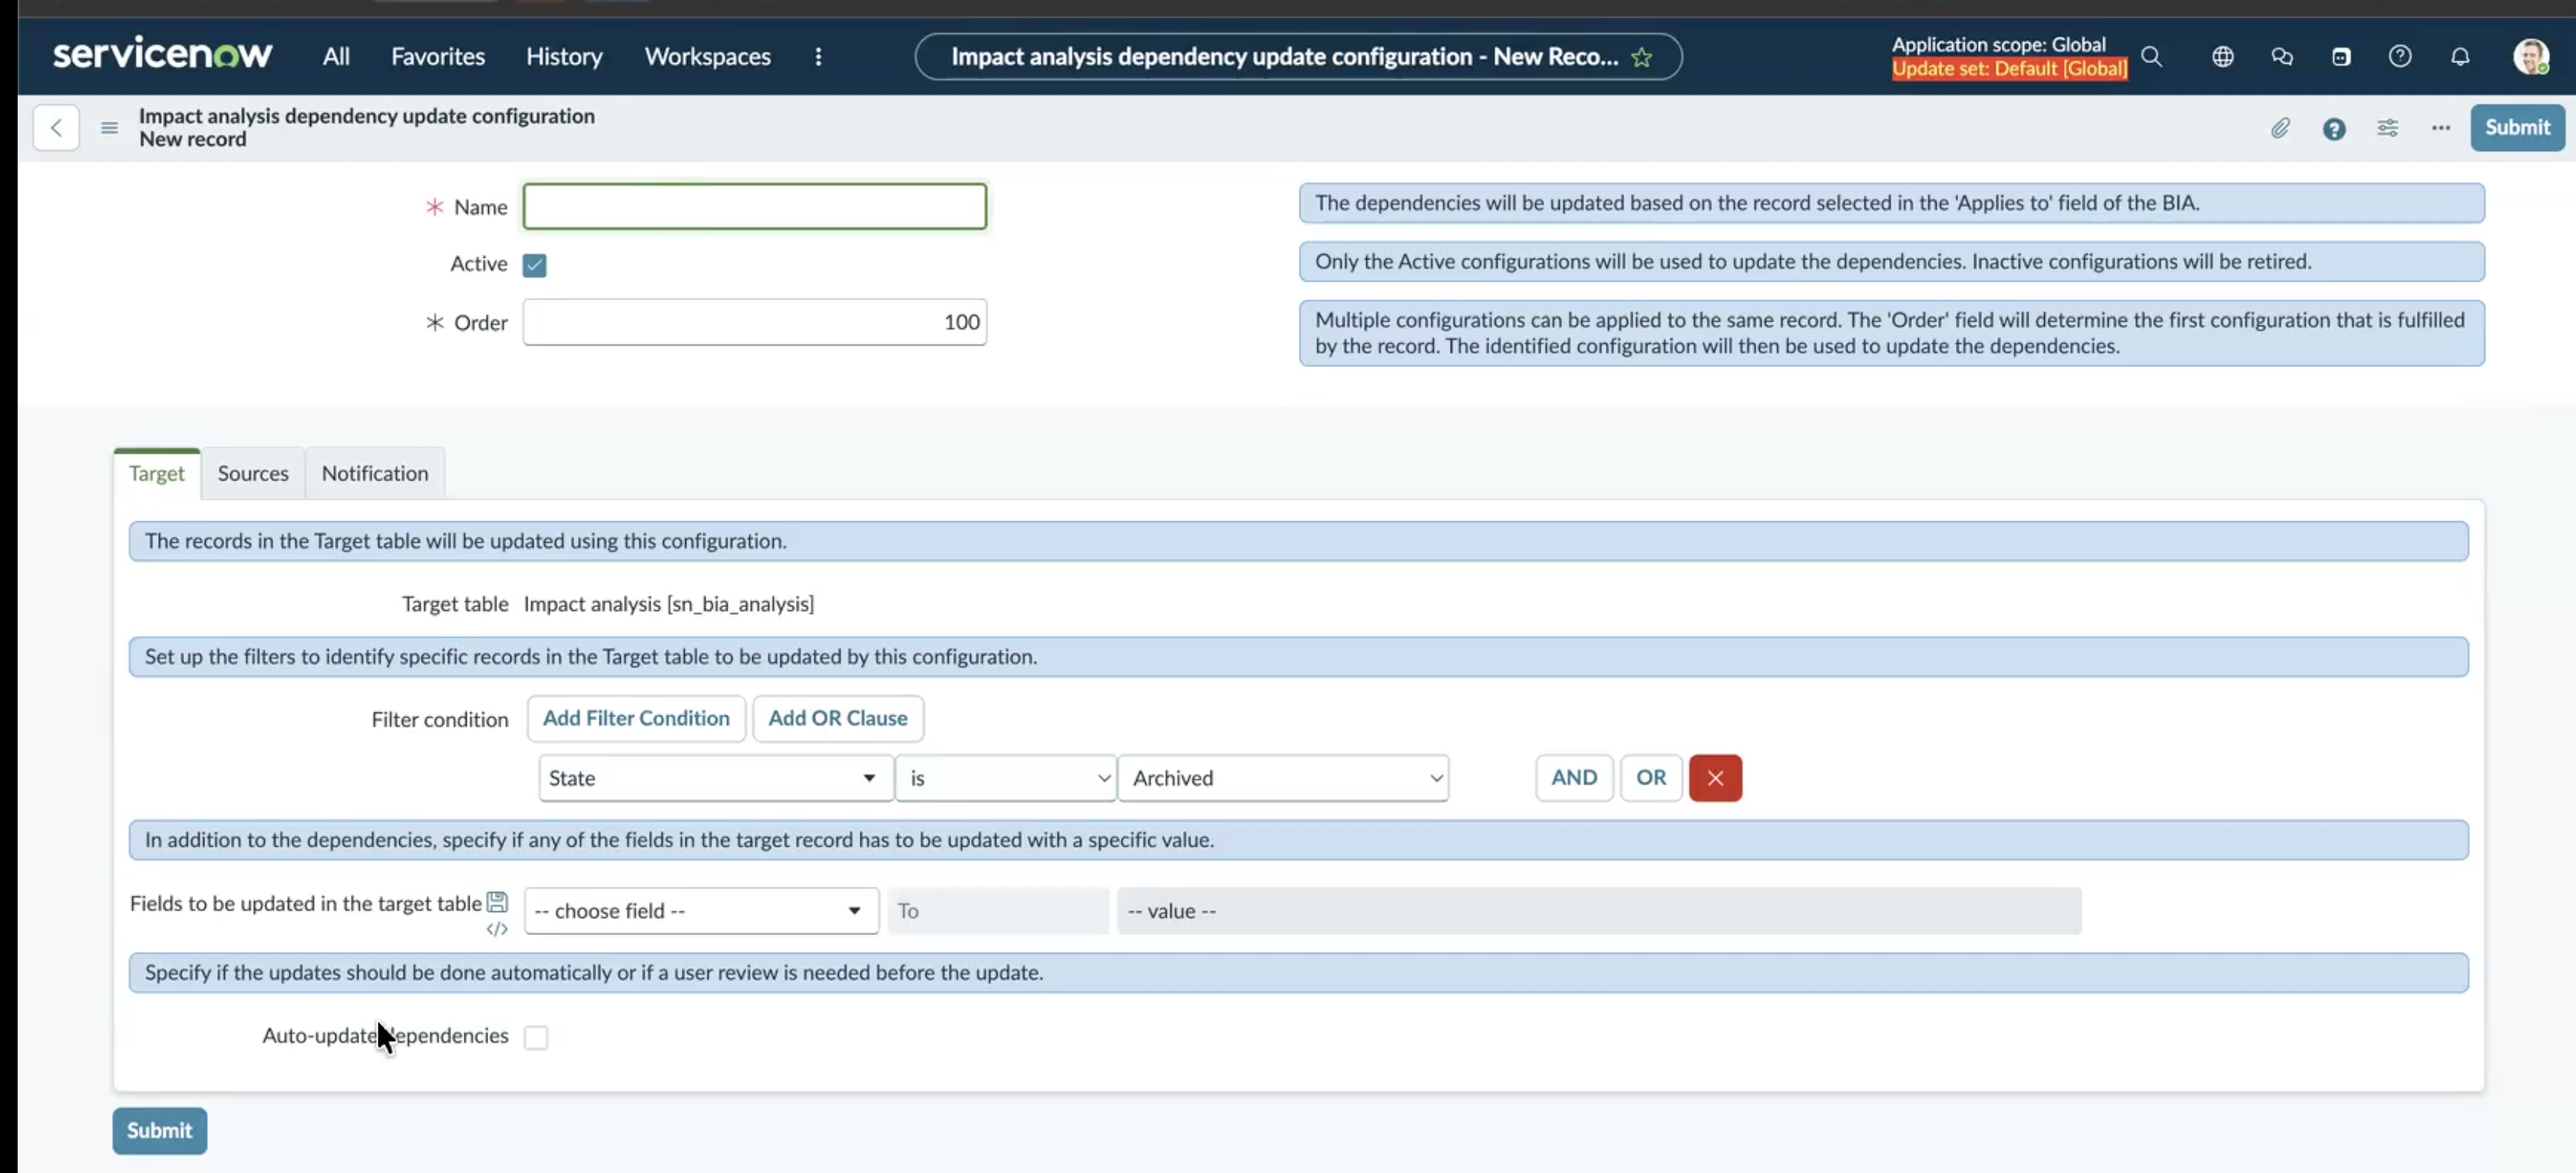Favorite this page with the star icon
Screen dimensions: 2576x1173
(1641, 57)
